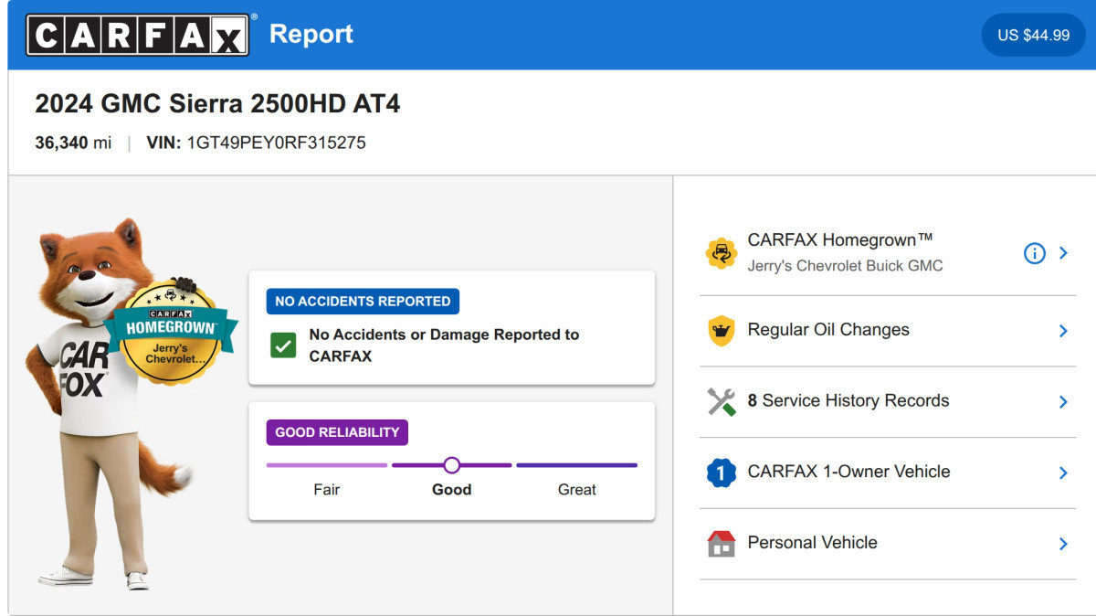Open the CARFAX 1-Owner Vehicle link

(x=848, y=472)
